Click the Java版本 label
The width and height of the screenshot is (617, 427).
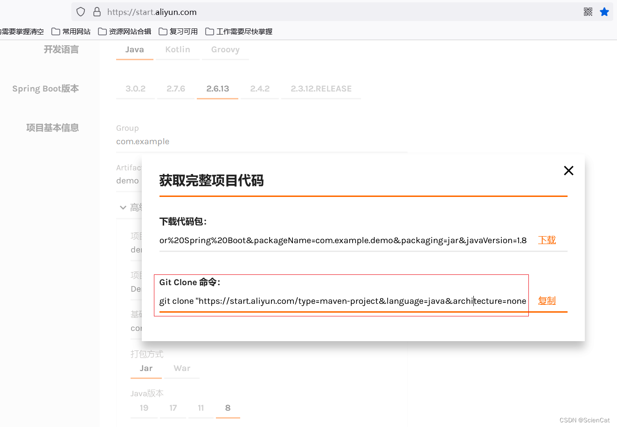[x=147, y=393]
